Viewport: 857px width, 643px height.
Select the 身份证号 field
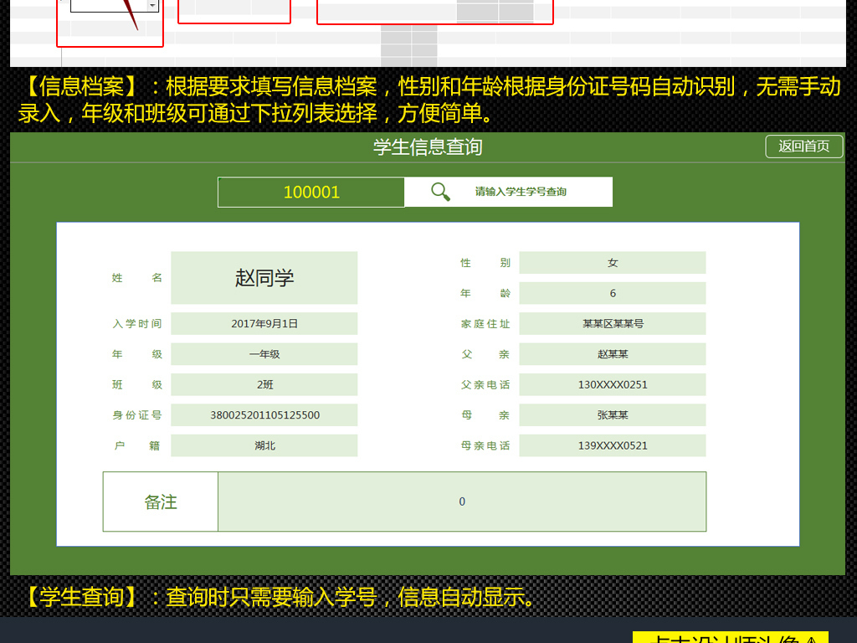(x=264, y=414)
